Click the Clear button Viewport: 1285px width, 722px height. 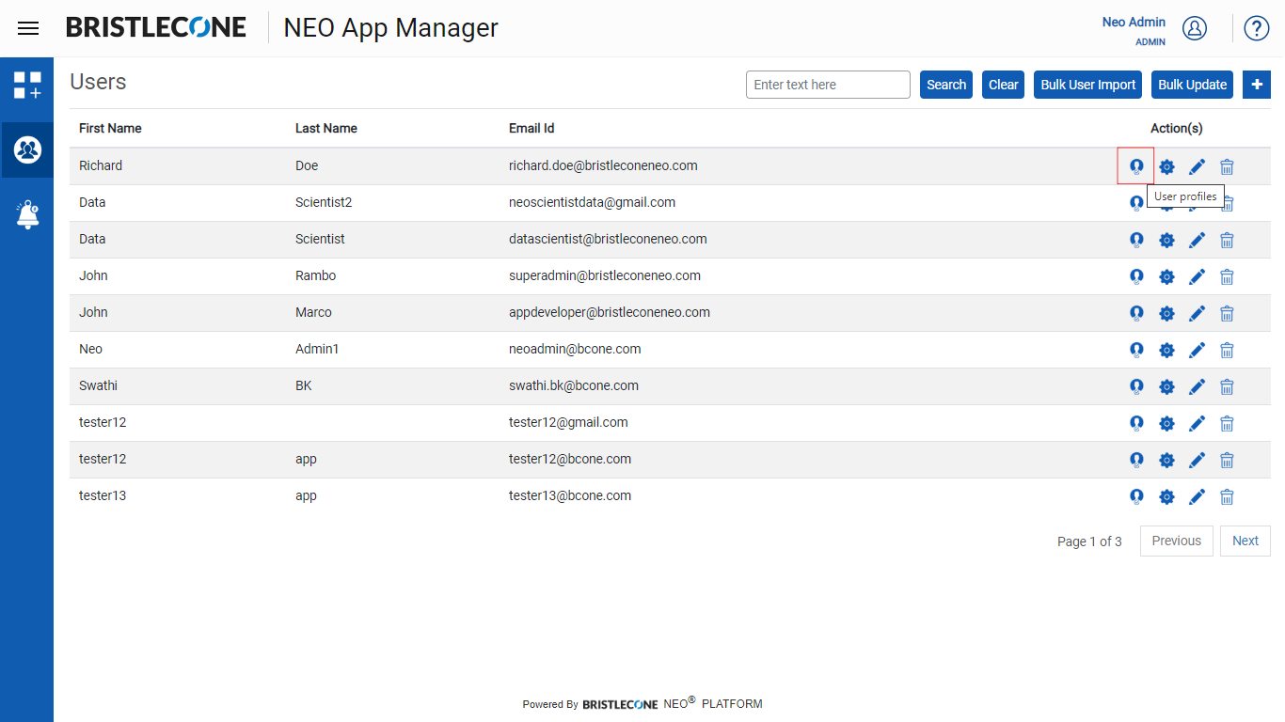click(1004, 85)
